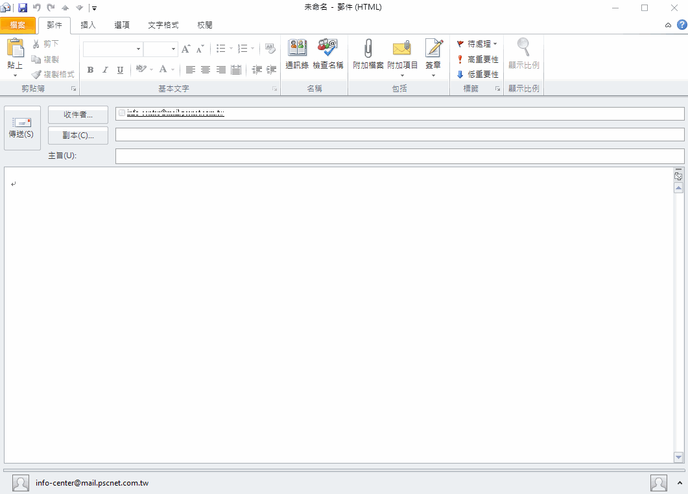Click the 副本(C)... CC button
The height and width of the screenshot is (494, 688).
(78, 135)
